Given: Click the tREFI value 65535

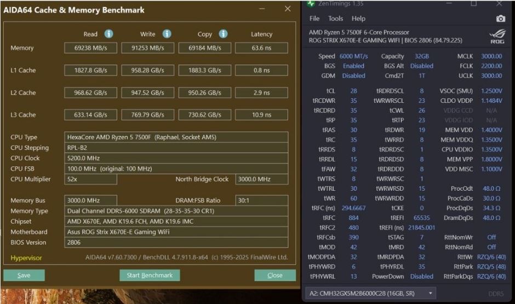Looking at the screenshot, I should 422,218.
